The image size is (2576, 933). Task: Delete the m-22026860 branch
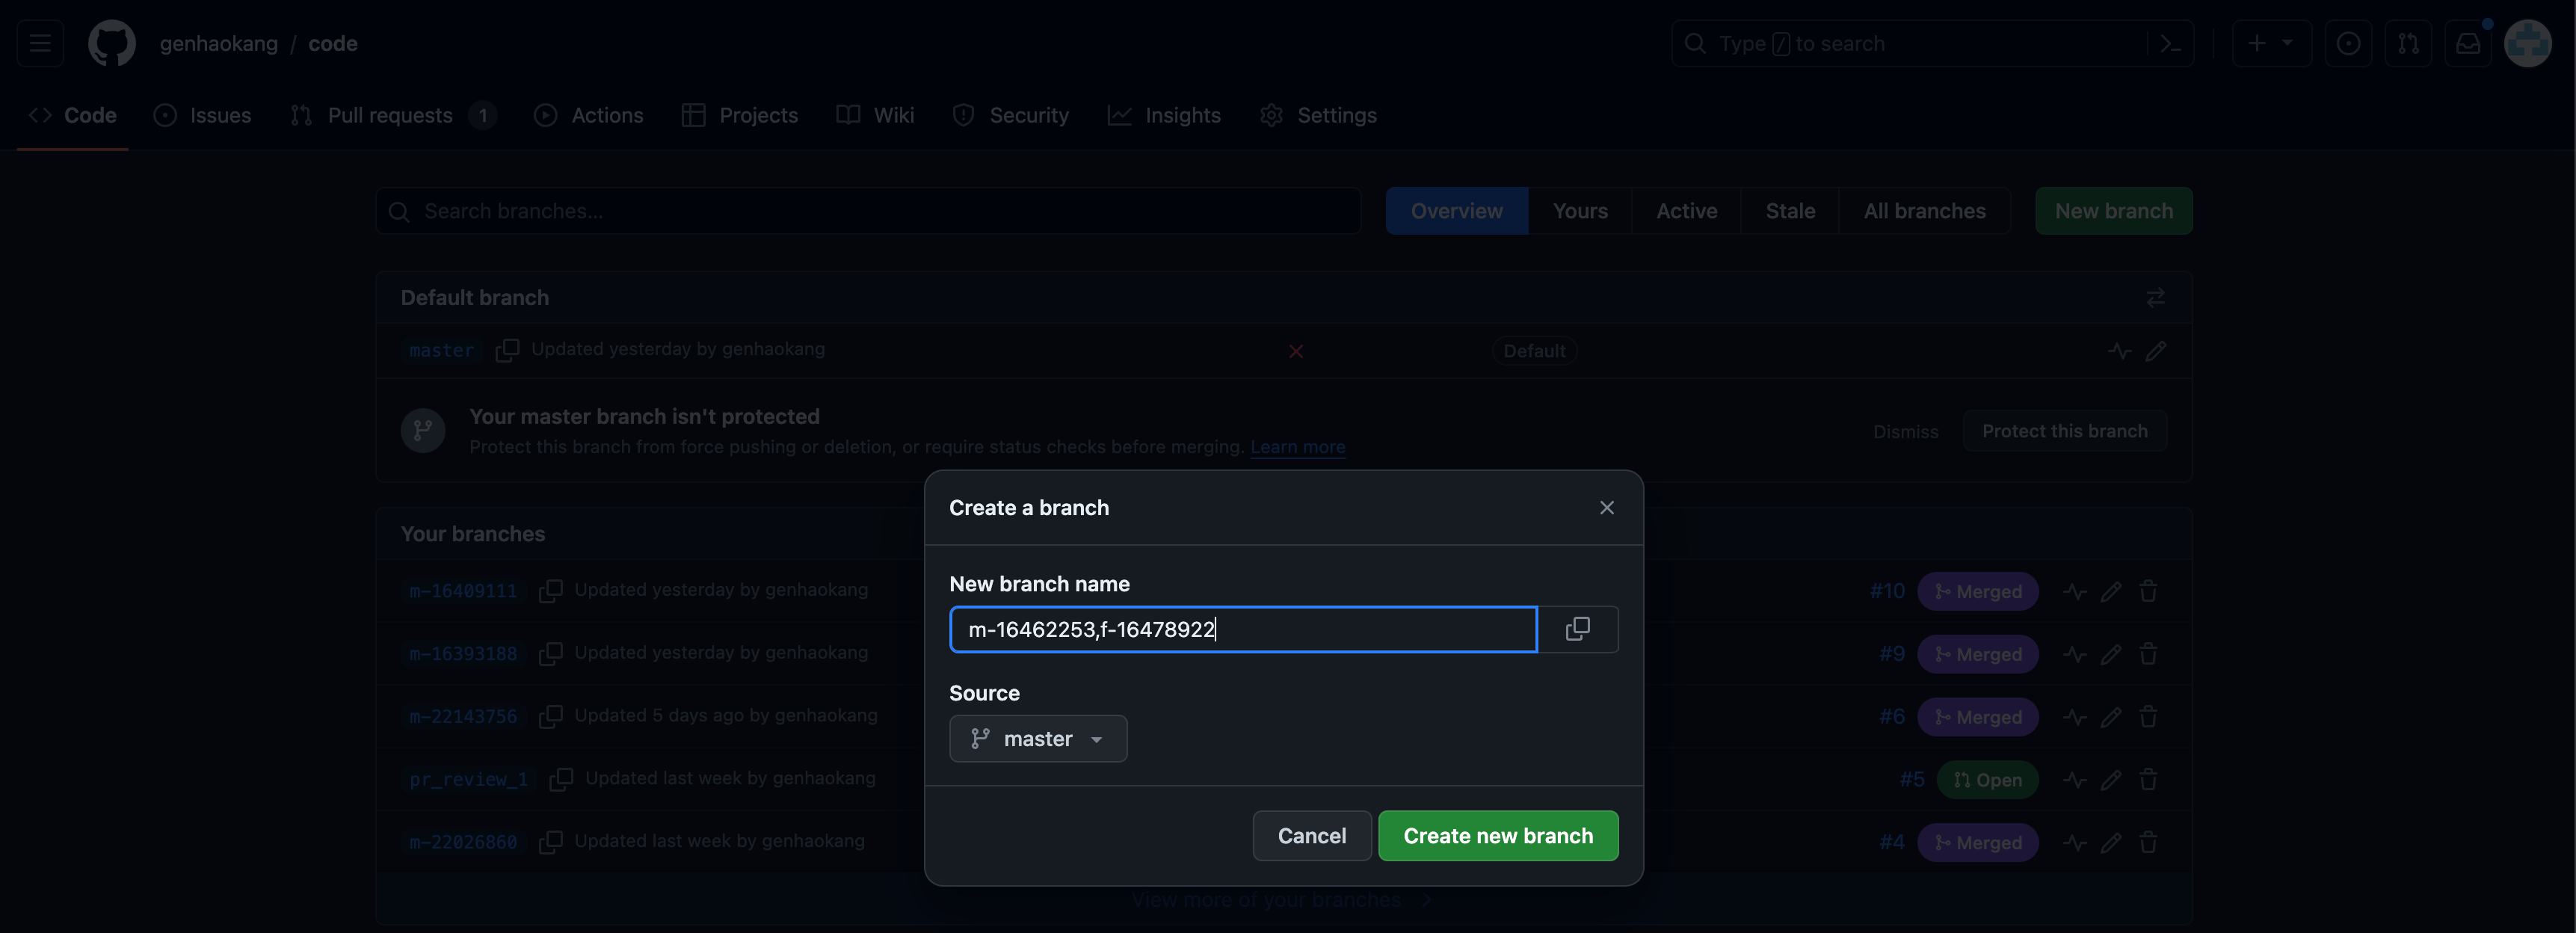(2147, 843)
